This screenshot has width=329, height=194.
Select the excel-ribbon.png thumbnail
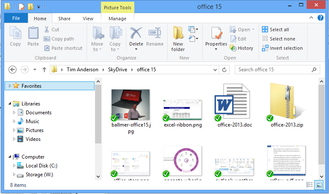(182, 110)
